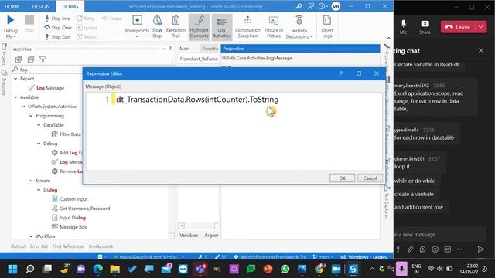
Task: Click the Focus debug command
Action: pos(112,19)
